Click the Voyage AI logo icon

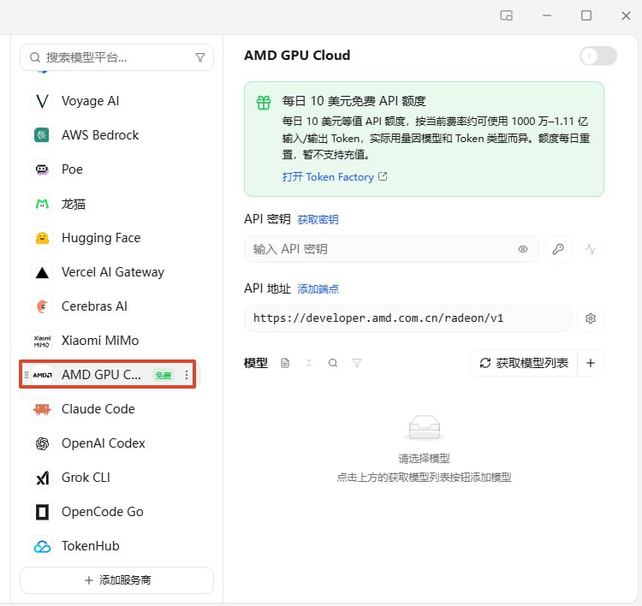point(42,101)
